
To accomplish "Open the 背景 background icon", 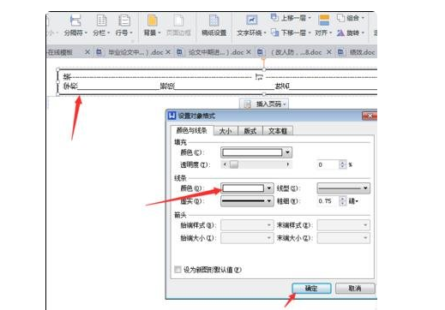I will (153, 21).
